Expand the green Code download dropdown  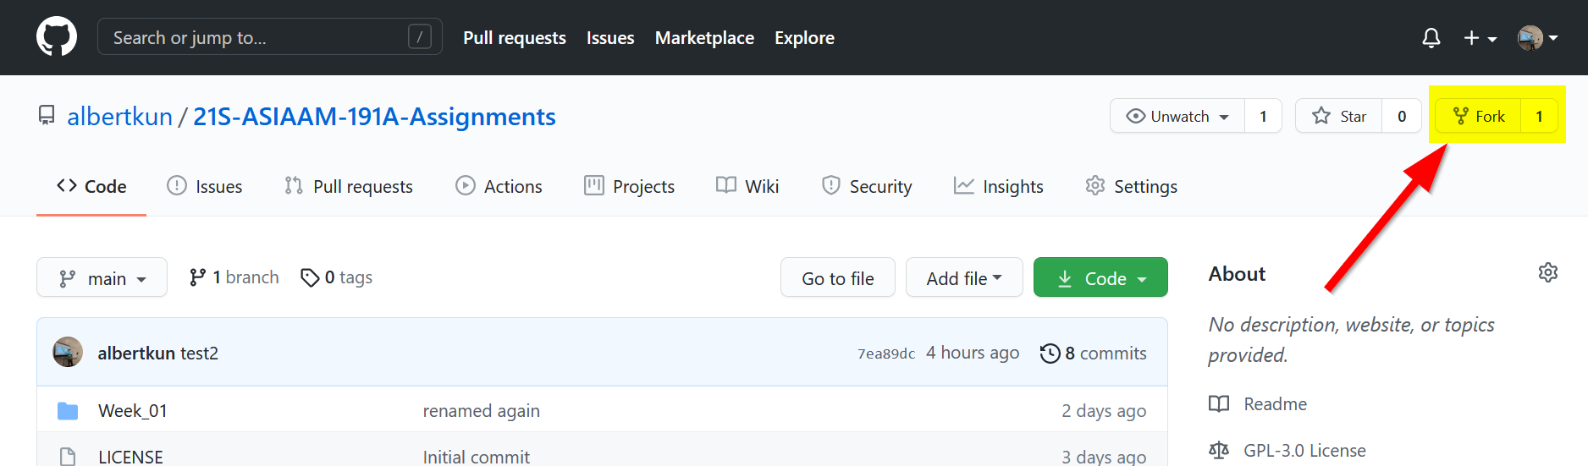click(x=1100, y=278)
